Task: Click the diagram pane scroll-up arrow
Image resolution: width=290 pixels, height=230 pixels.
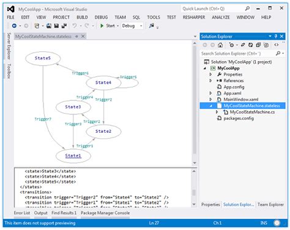Action: point(195,43)
